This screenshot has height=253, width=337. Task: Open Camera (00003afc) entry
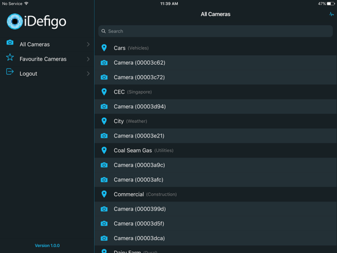[216, 180]
